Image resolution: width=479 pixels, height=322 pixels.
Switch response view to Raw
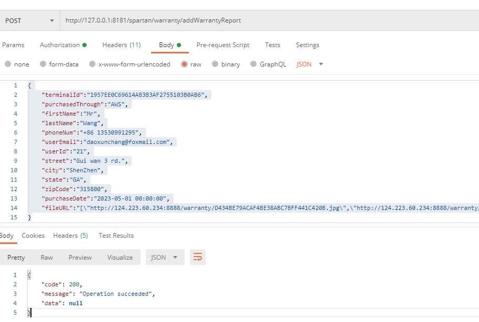coord(47,257)
